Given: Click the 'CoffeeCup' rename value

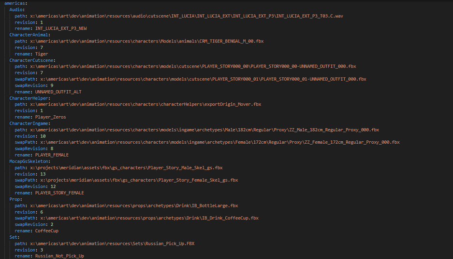Looking at the screenshot, I should coord(46,231).
